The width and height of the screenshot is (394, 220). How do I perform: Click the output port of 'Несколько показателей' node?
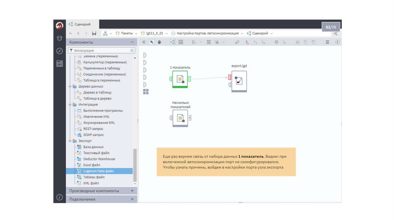(190, 118)
